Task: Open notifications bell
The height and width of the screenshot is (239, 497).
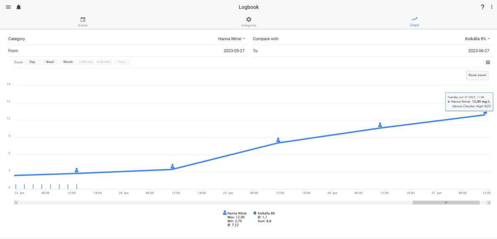Action: click(x=19, y=7)
